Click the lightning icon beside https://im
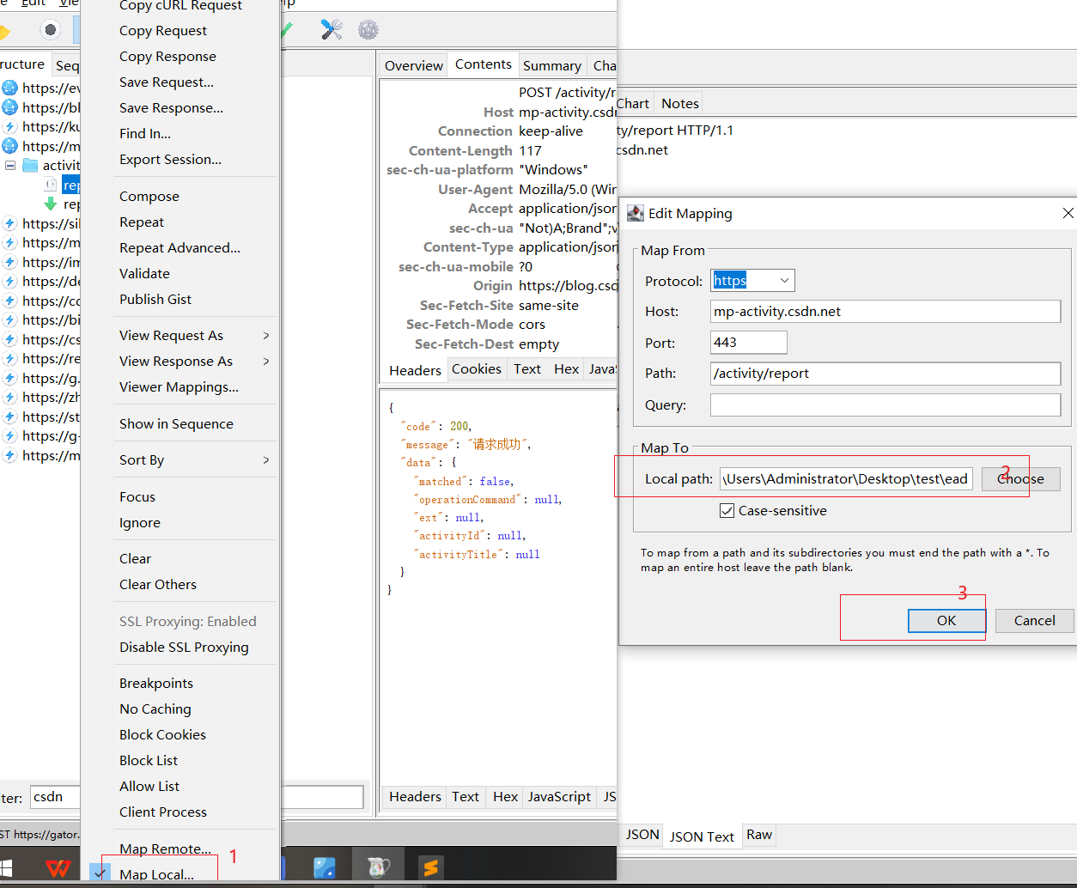Screen dimensions: 1077x888 (x=9, y=262)
